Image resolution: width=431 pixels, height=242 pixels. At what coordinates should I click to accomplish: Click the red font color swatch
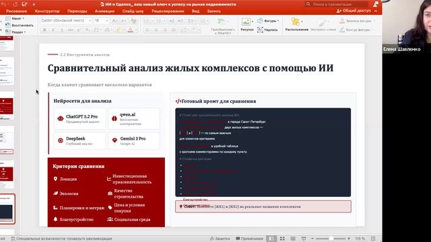tap(131, 30)
